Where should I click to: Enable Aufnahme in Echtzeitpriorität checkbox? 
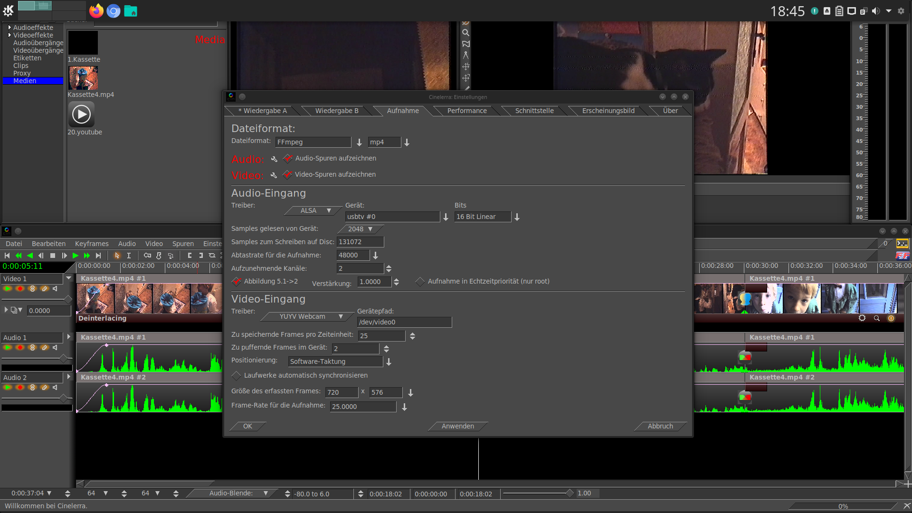[x=420, y=282]
